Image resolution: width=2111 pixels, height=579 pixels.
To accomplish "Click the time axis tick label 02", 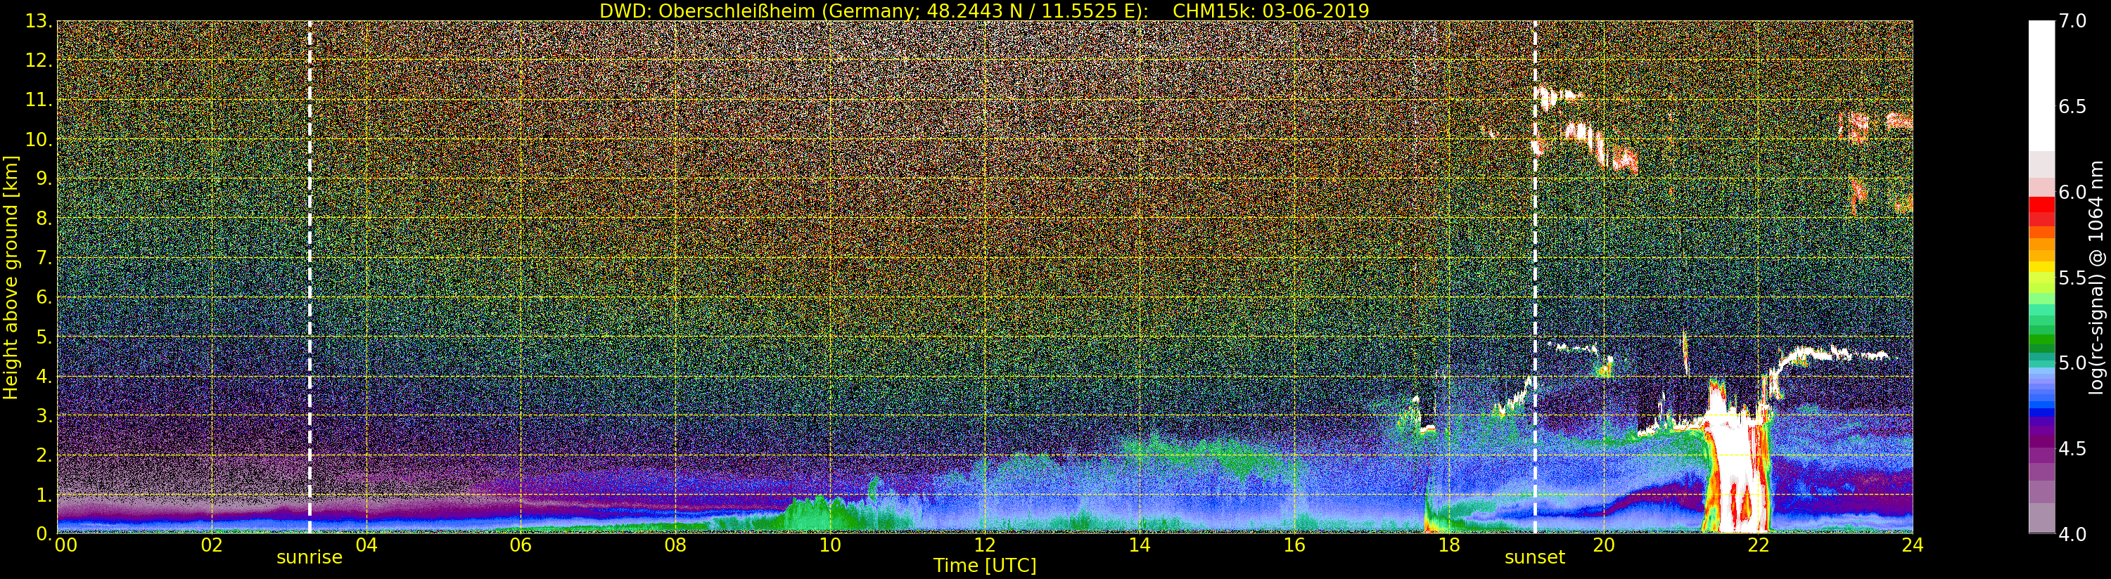I will click(x=212, y=545).
